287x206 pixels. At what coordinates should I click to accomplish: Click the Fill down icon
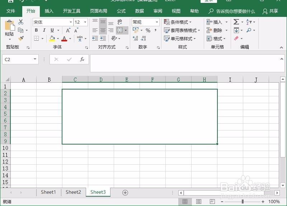[236, 30]
